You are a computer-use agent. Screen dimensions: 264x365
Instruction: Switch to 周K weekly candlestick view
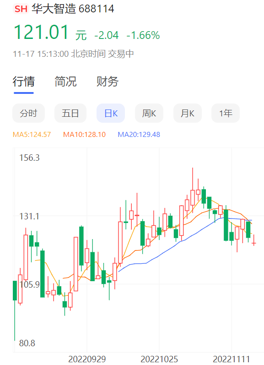149,113
